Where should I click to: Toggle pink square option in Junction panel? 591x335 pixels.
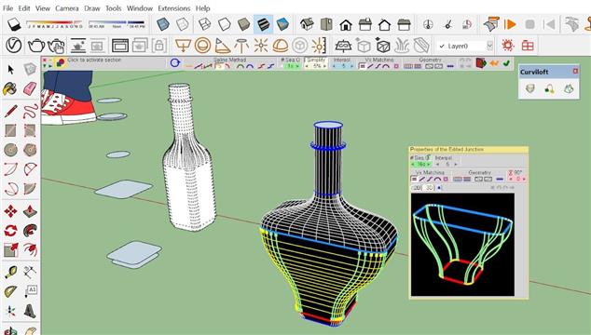(446, 180)
